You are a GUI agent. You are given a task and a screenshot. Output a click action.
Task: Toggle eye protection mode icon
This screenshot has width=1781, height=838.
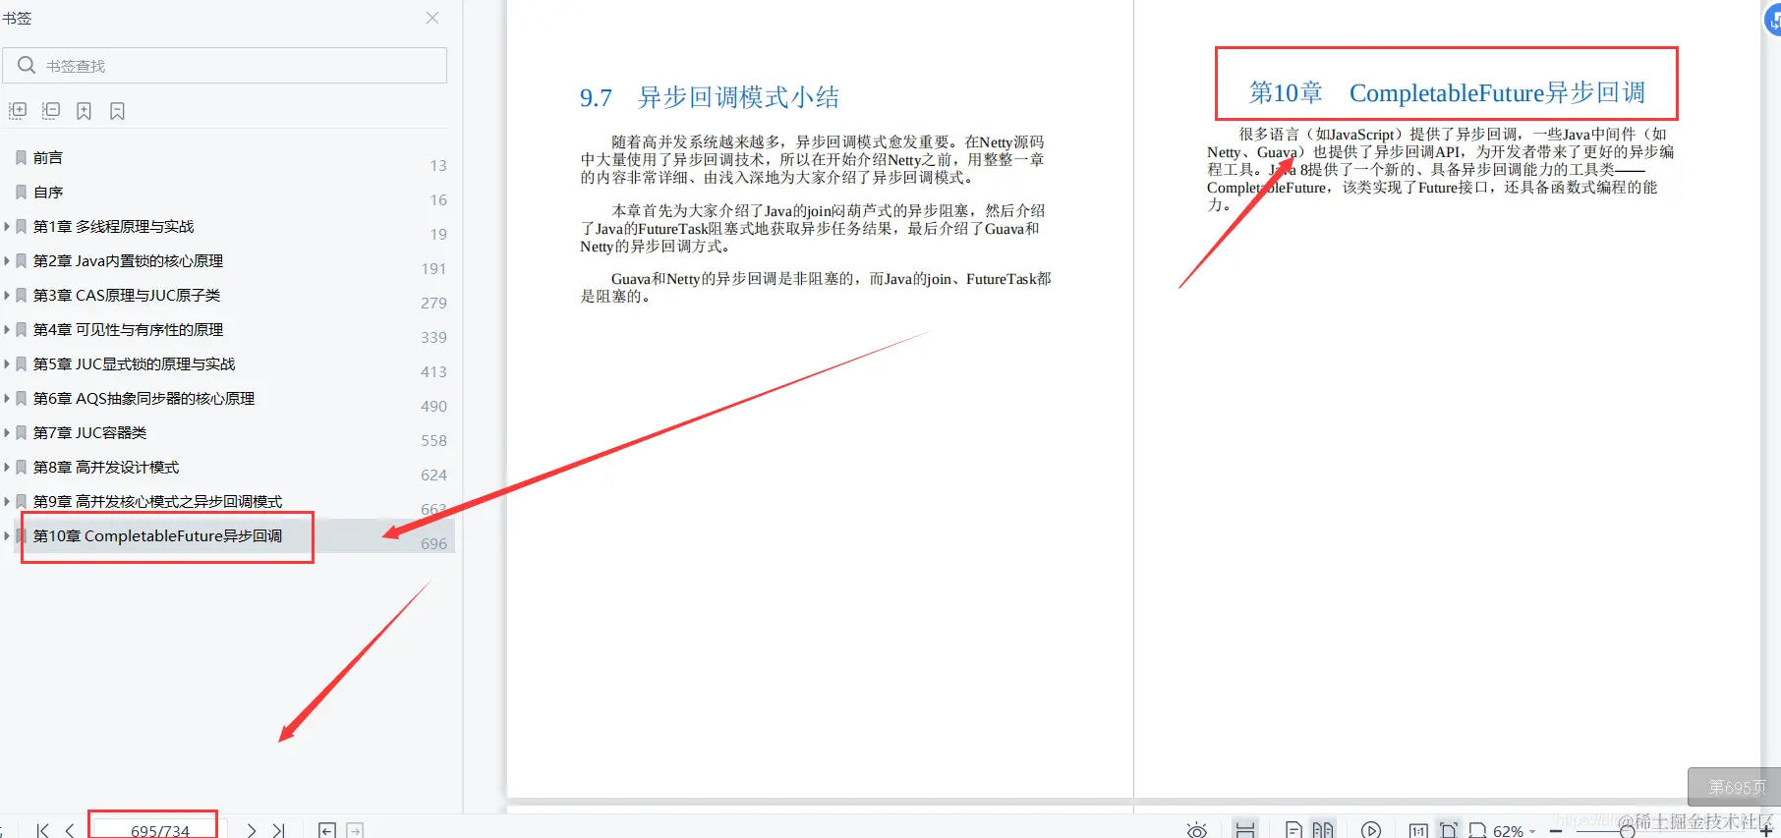[x=1196, y=830]
